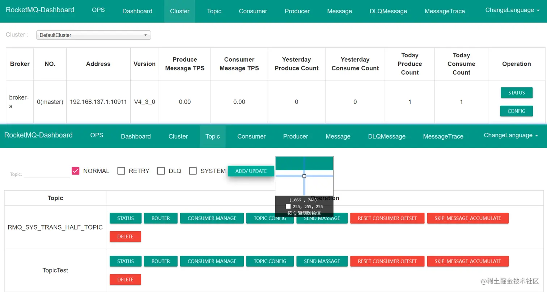
Task: Click SEND MASSAGE for TopicTest
Action: pyautogui.click(x=322, y=261)
